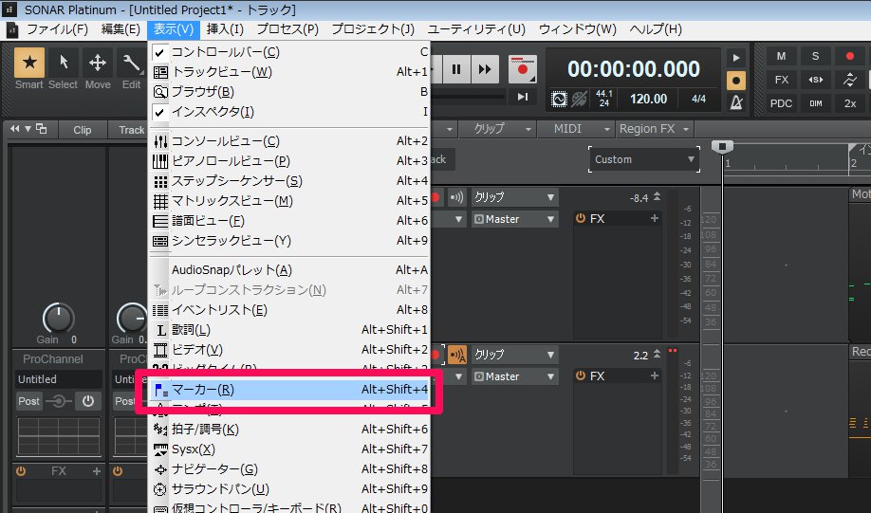Adjust the first Gain knob
Screen dimensions: 871x513
(x=58, y=318)
